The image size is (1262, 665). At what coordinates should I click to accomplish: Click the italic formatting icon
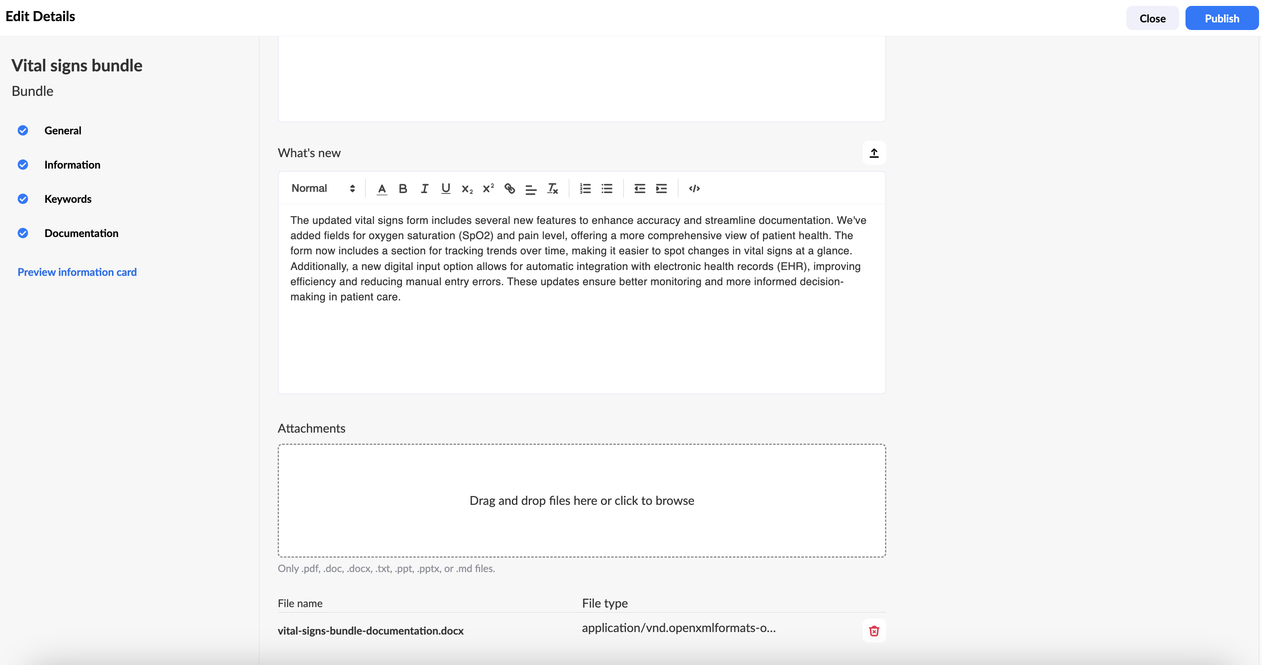423,188
